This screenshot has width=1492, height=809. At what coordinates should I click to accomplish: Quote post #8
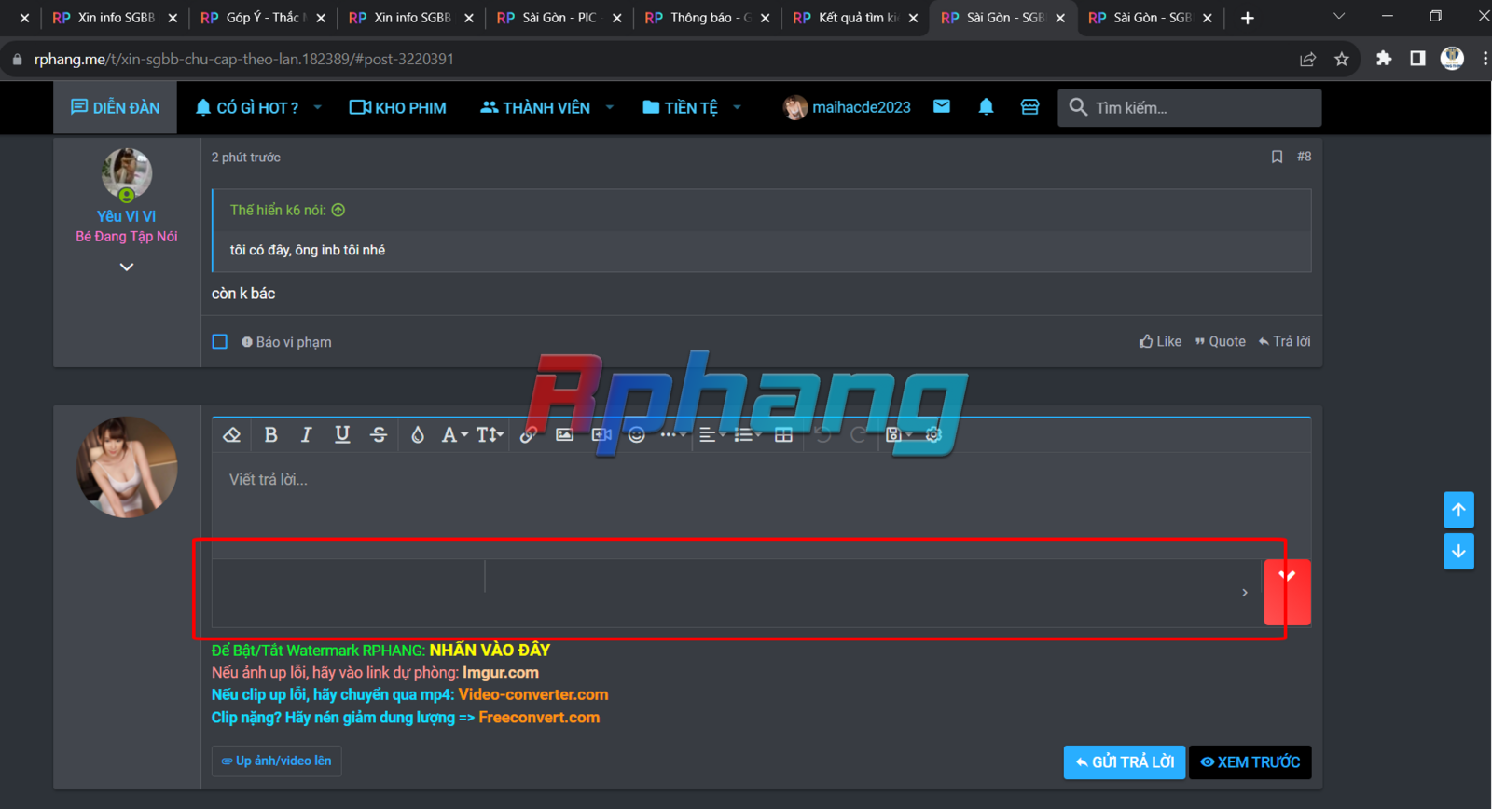[x=1220, y=342]
